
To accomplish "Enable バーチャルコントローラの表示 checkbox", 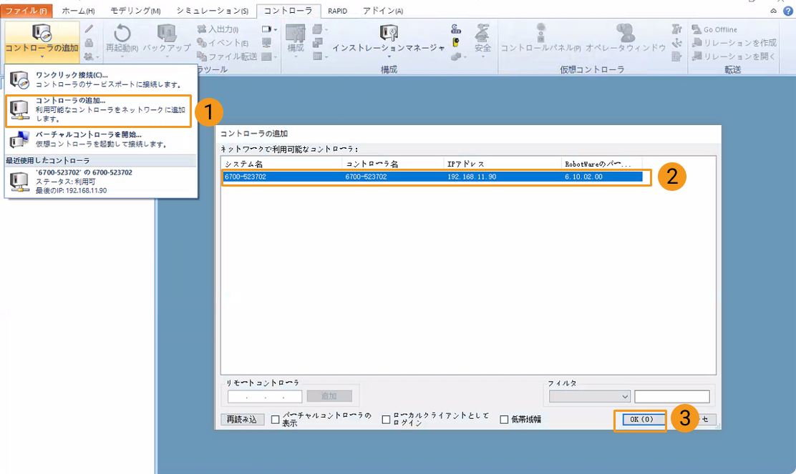I will tap(276, 420).
